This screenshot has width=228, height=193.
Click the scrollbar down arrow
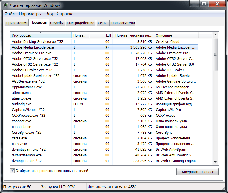215,162
